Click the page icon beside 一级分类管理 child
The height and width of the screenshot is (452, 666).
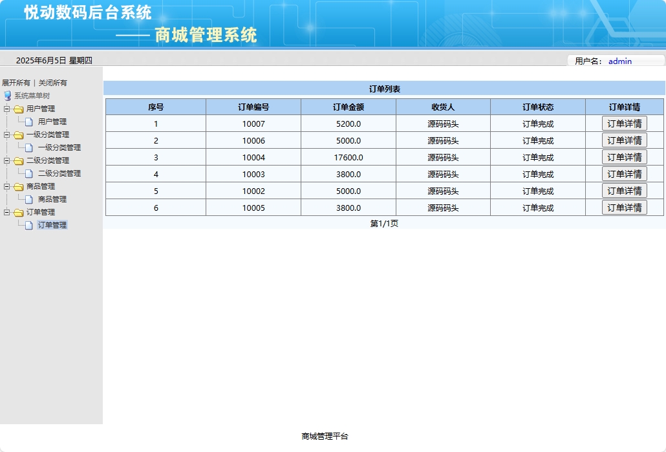tap(29, 148)
